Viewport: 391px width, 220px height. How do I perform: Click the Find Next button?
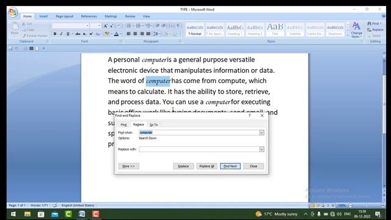pyautogui.click(x=230, y=166)
